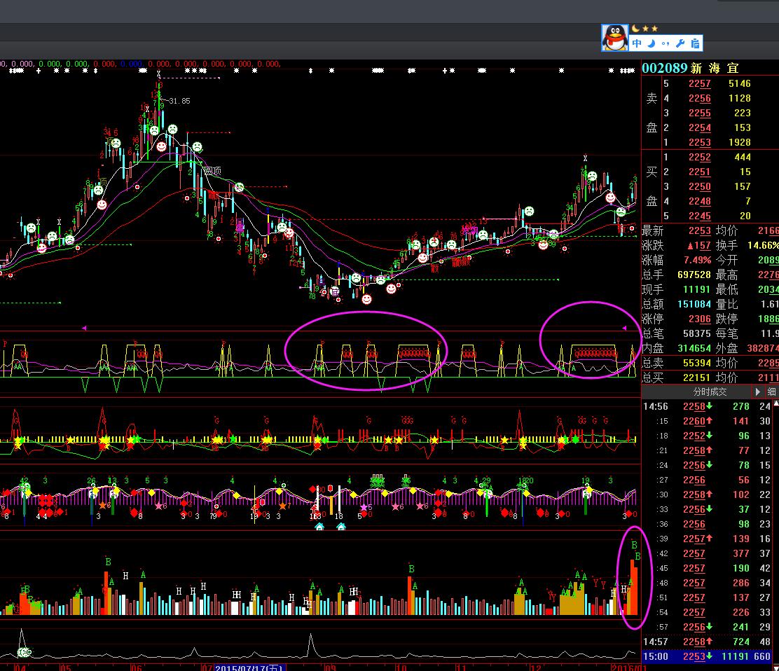Expand the tick list with the ▶ arrow button

(x=758, y=392)
